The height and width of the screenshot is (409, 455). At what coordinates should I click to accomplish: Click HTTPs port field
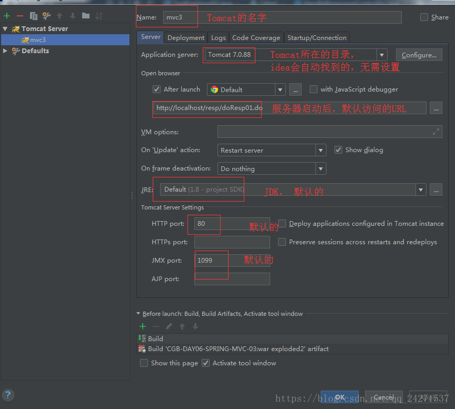[x=232, y=242]
